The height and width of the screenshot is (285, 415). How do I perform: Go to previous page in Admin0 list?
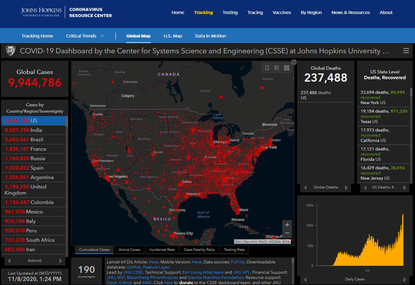(9, 261)
